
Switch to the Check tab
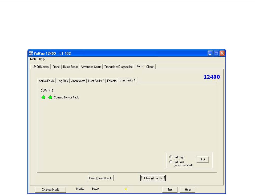(150, 67)
